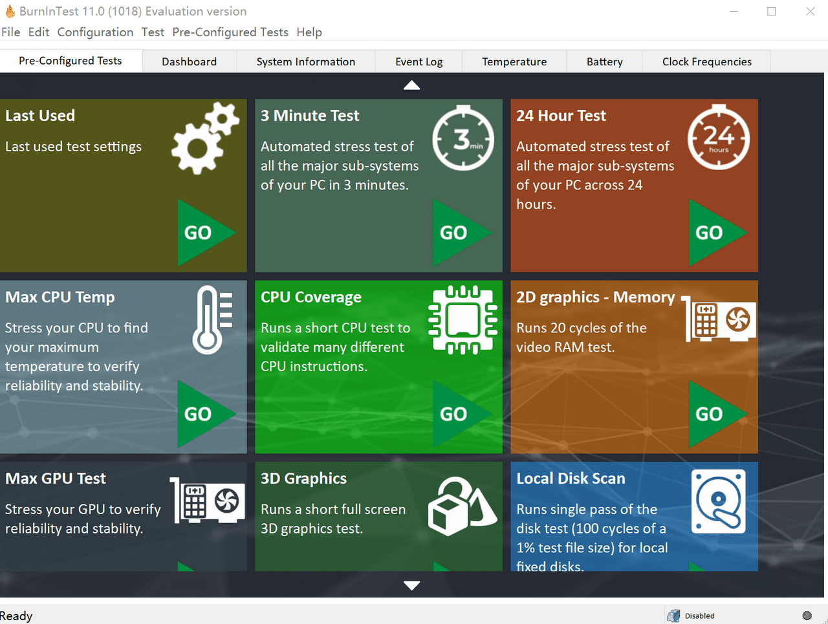Start the 24 Hour Test with GO
The image size is (828, 624).
714,233
